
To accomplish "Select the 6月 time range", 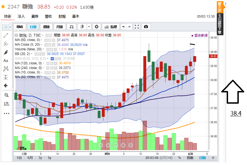I will (x=30, y=158).
